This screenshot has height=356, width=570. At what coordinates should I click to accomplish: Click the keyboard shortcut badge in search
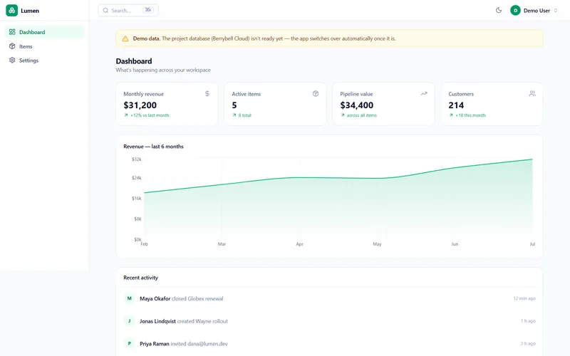148,10
